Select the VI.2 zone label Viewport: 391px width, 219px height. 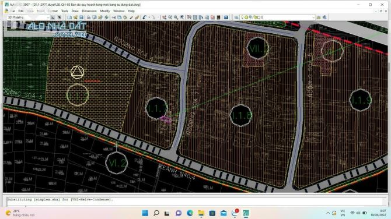pos(117,163)
